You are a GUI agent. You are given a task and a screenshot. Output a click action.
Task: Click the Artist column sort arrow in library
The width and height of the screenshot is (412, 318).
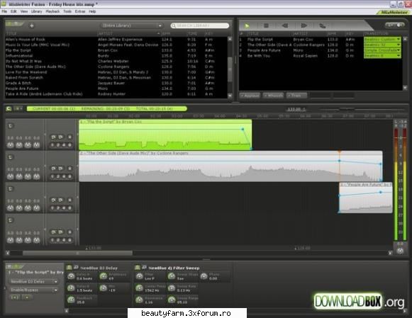[x=158, y=33]
